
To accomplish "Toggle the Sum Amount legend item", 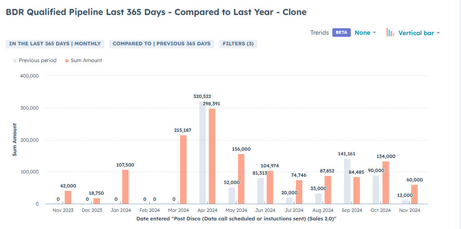I will click(x=86, y=61).
